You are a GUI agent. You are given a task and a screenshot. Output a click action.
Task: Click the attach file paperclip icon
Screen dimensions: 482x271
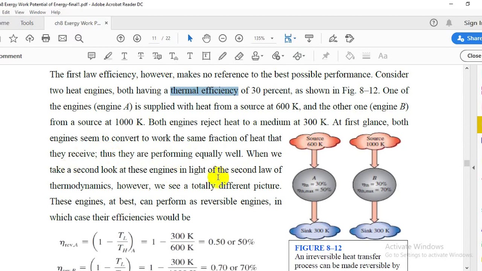pyautogui.click(x=276, y=56)
